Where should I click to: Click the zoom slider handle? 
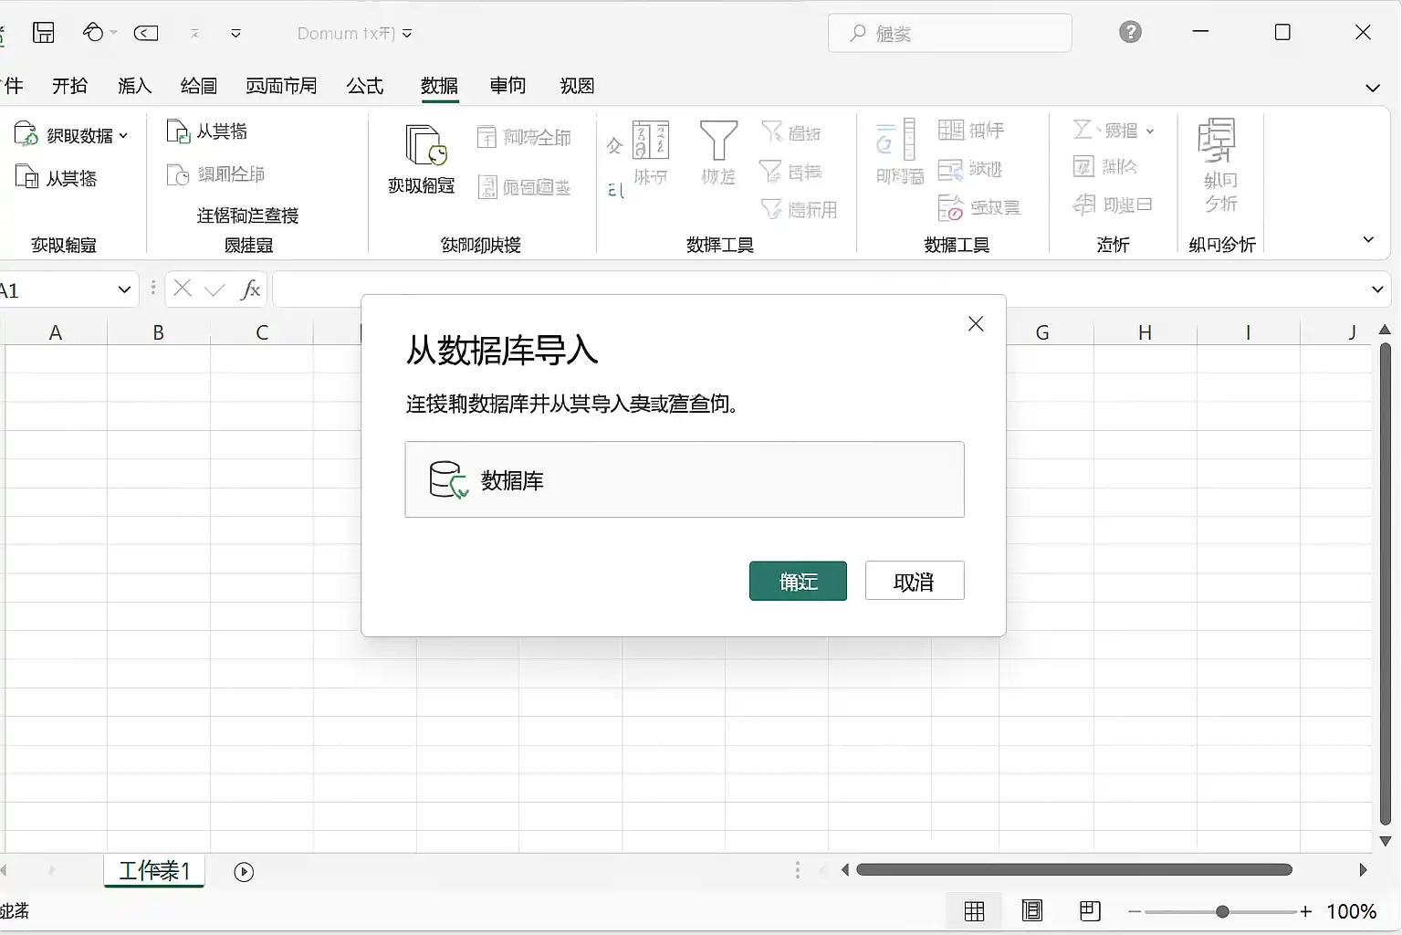tap(1222, 911)
